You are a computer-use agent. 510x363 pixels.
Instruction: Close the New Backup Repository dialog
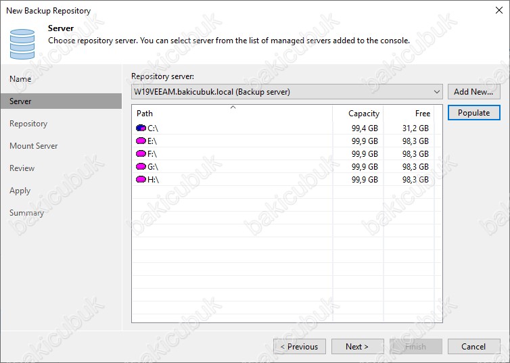pyautogui.click(x=499, y=10)
